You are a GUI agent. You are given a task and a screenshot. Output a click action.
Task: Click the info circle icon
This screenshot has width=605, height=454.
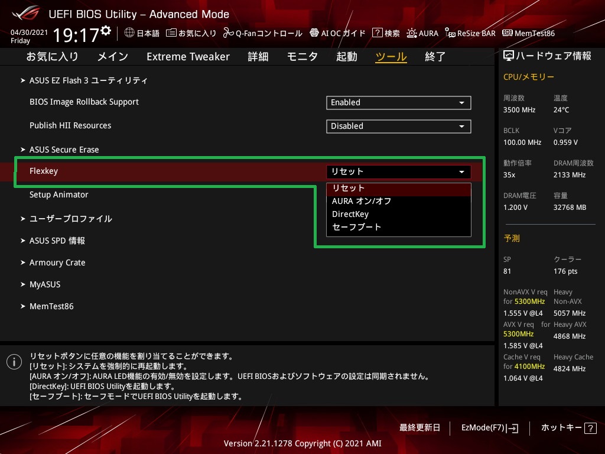14,362
